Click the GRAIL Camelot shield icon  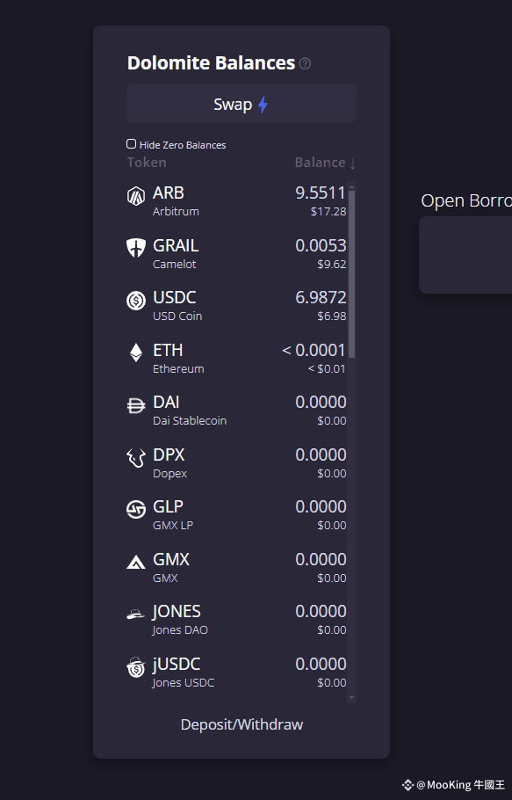[x=136, y=248]
